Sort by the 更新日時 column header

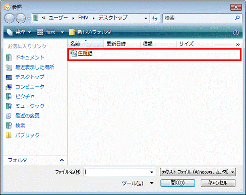[122, 44]
